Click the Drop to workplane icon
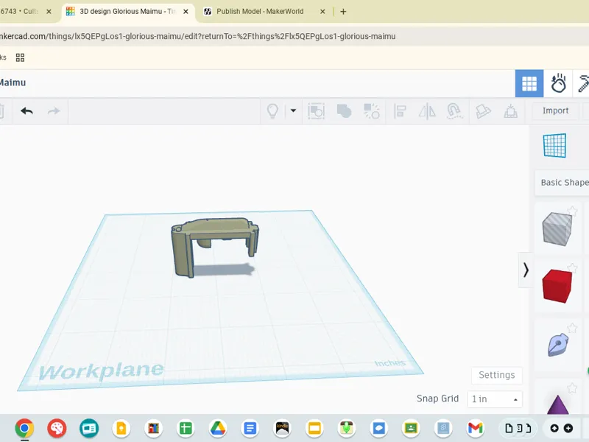The image size is (589, 442). 510,111
